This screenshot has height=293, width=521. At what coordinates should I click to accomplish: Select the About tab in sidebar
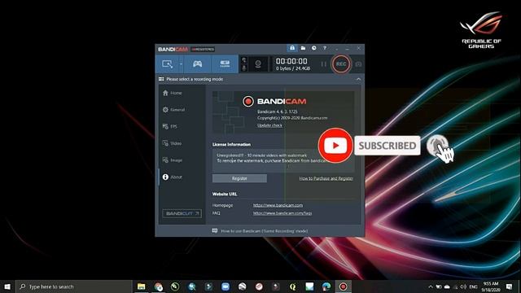click(x=172, y=177)
